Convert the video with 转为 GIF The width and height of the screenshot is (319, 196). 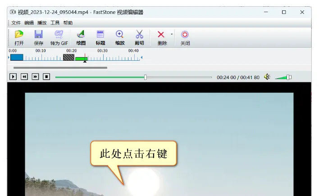pos(59,38)
